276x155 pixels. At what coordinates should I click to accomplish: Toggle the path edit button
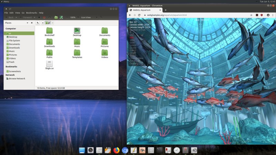[x=38, y=23]
